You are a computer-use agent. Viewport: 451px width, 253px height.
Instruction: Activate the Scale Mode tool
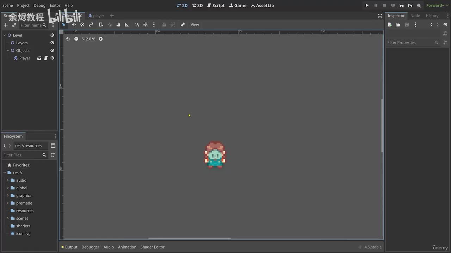tap(91, 25)
